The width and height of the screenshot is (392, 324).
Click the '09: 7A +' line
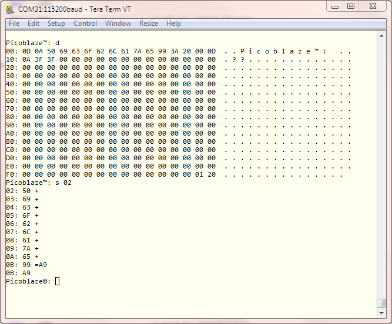pyautogui.click(x=22, y=248)
